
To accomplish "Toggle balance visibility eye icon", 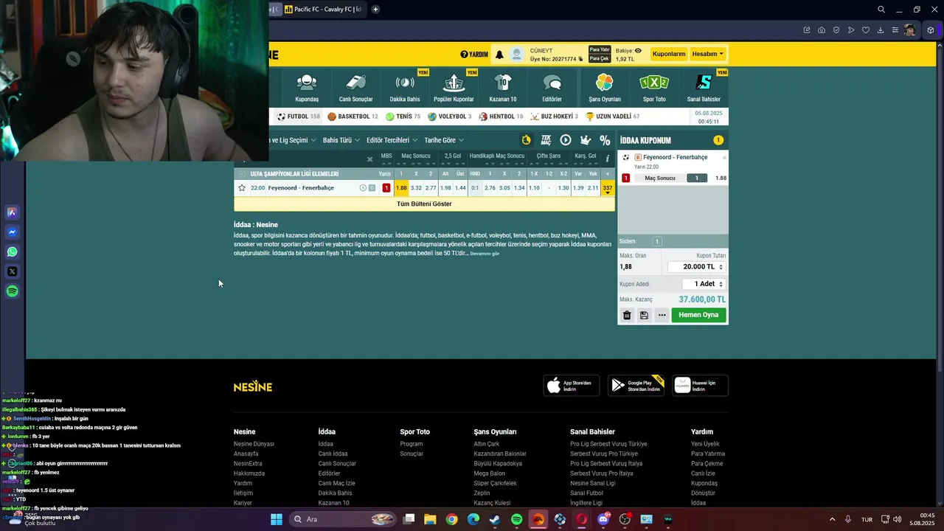I will tap(638, 51).
